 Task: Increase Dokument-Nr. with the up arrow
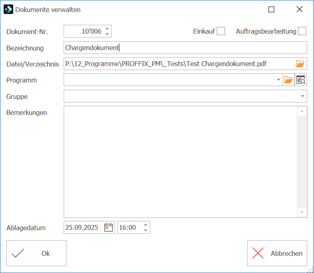(x=107, y=29)
